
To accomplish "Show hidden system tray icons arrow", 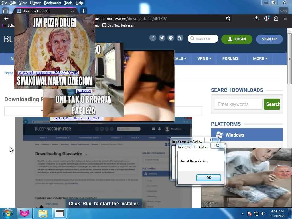I will tap(242, 214).
